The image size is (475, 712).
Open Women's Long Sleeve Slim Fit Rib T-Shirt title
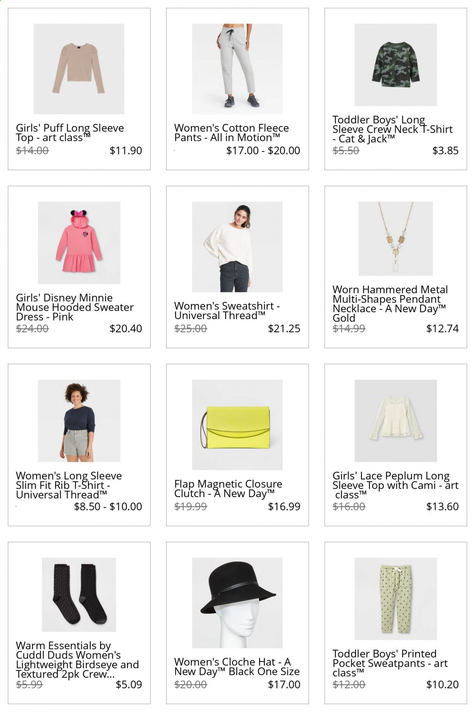click(69, 485)
